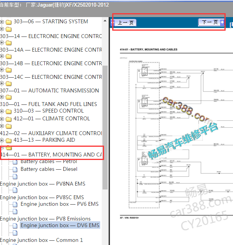
Task: Click document icon above Common 1 entry
Action: point(15,233)
